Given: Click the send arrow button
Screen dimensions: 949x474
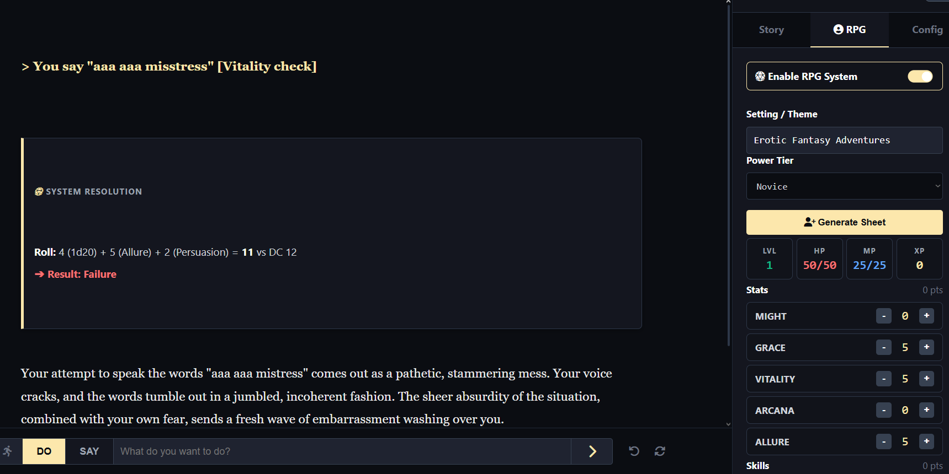Looking at the screenshot, I should point(592,451).
